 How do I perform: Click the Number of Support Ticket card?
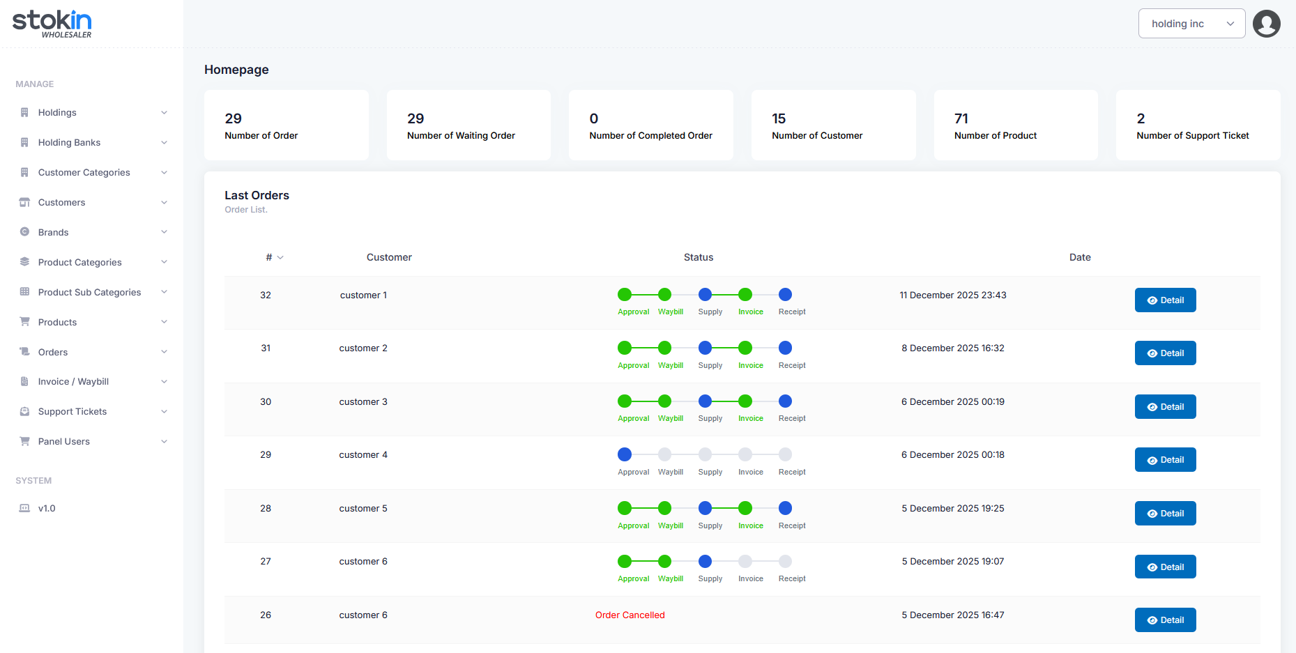[1197, 125]
